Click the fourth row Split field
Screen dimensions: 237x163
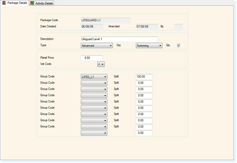(x=144, y=95)
